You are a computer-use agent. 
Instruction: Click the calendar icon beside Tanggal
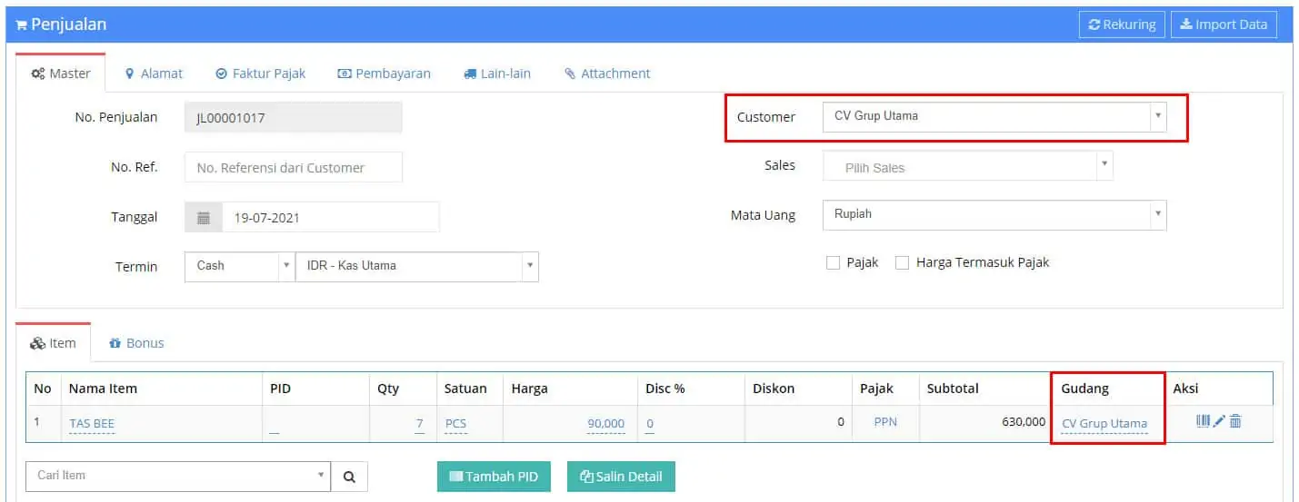[x=204, y=218]
